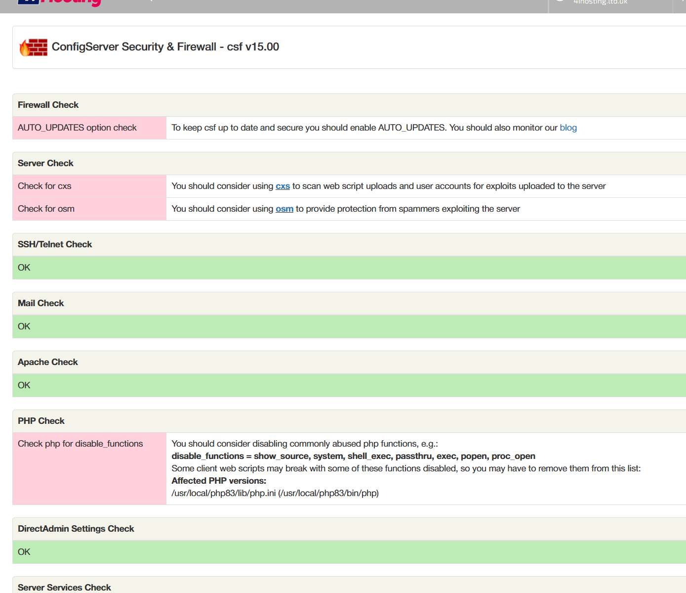Click OK under Mail Check

[349, 326]
